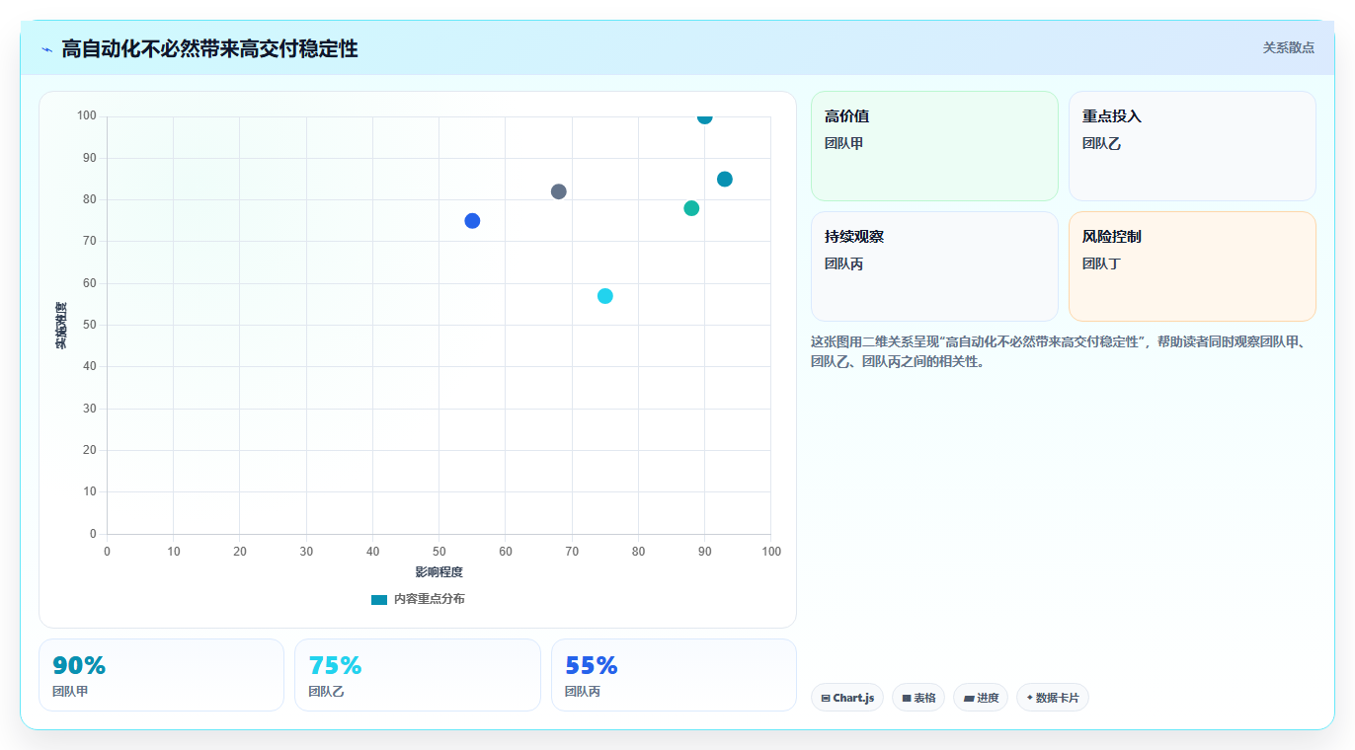Open the 高价值 quadrant card

click(x=934, y=146)
